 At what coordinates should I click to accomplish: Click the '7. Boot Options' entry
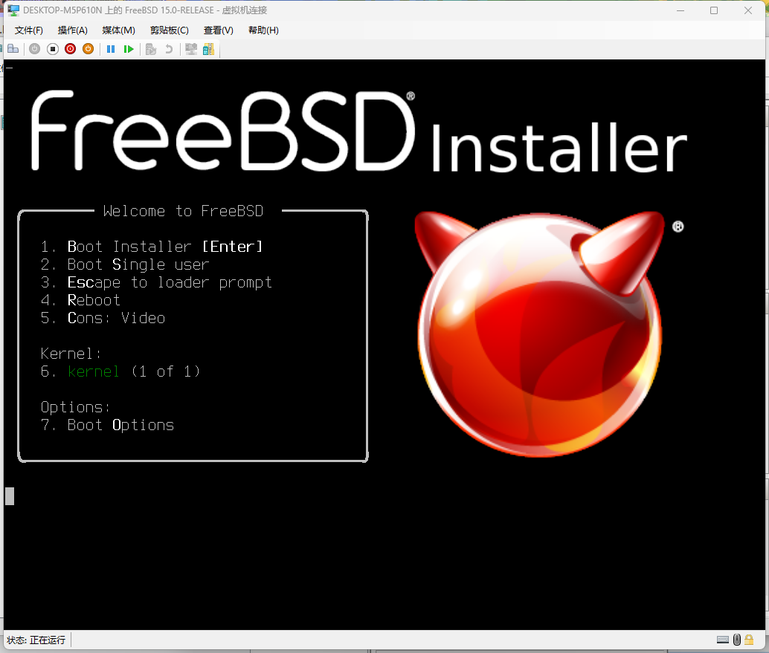tap(107, 425)
